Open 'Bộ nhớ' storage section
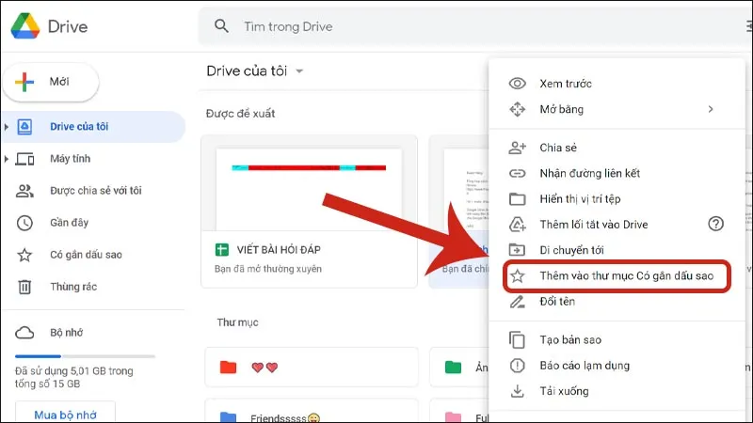The image size is (753, 423). [66, 333]
